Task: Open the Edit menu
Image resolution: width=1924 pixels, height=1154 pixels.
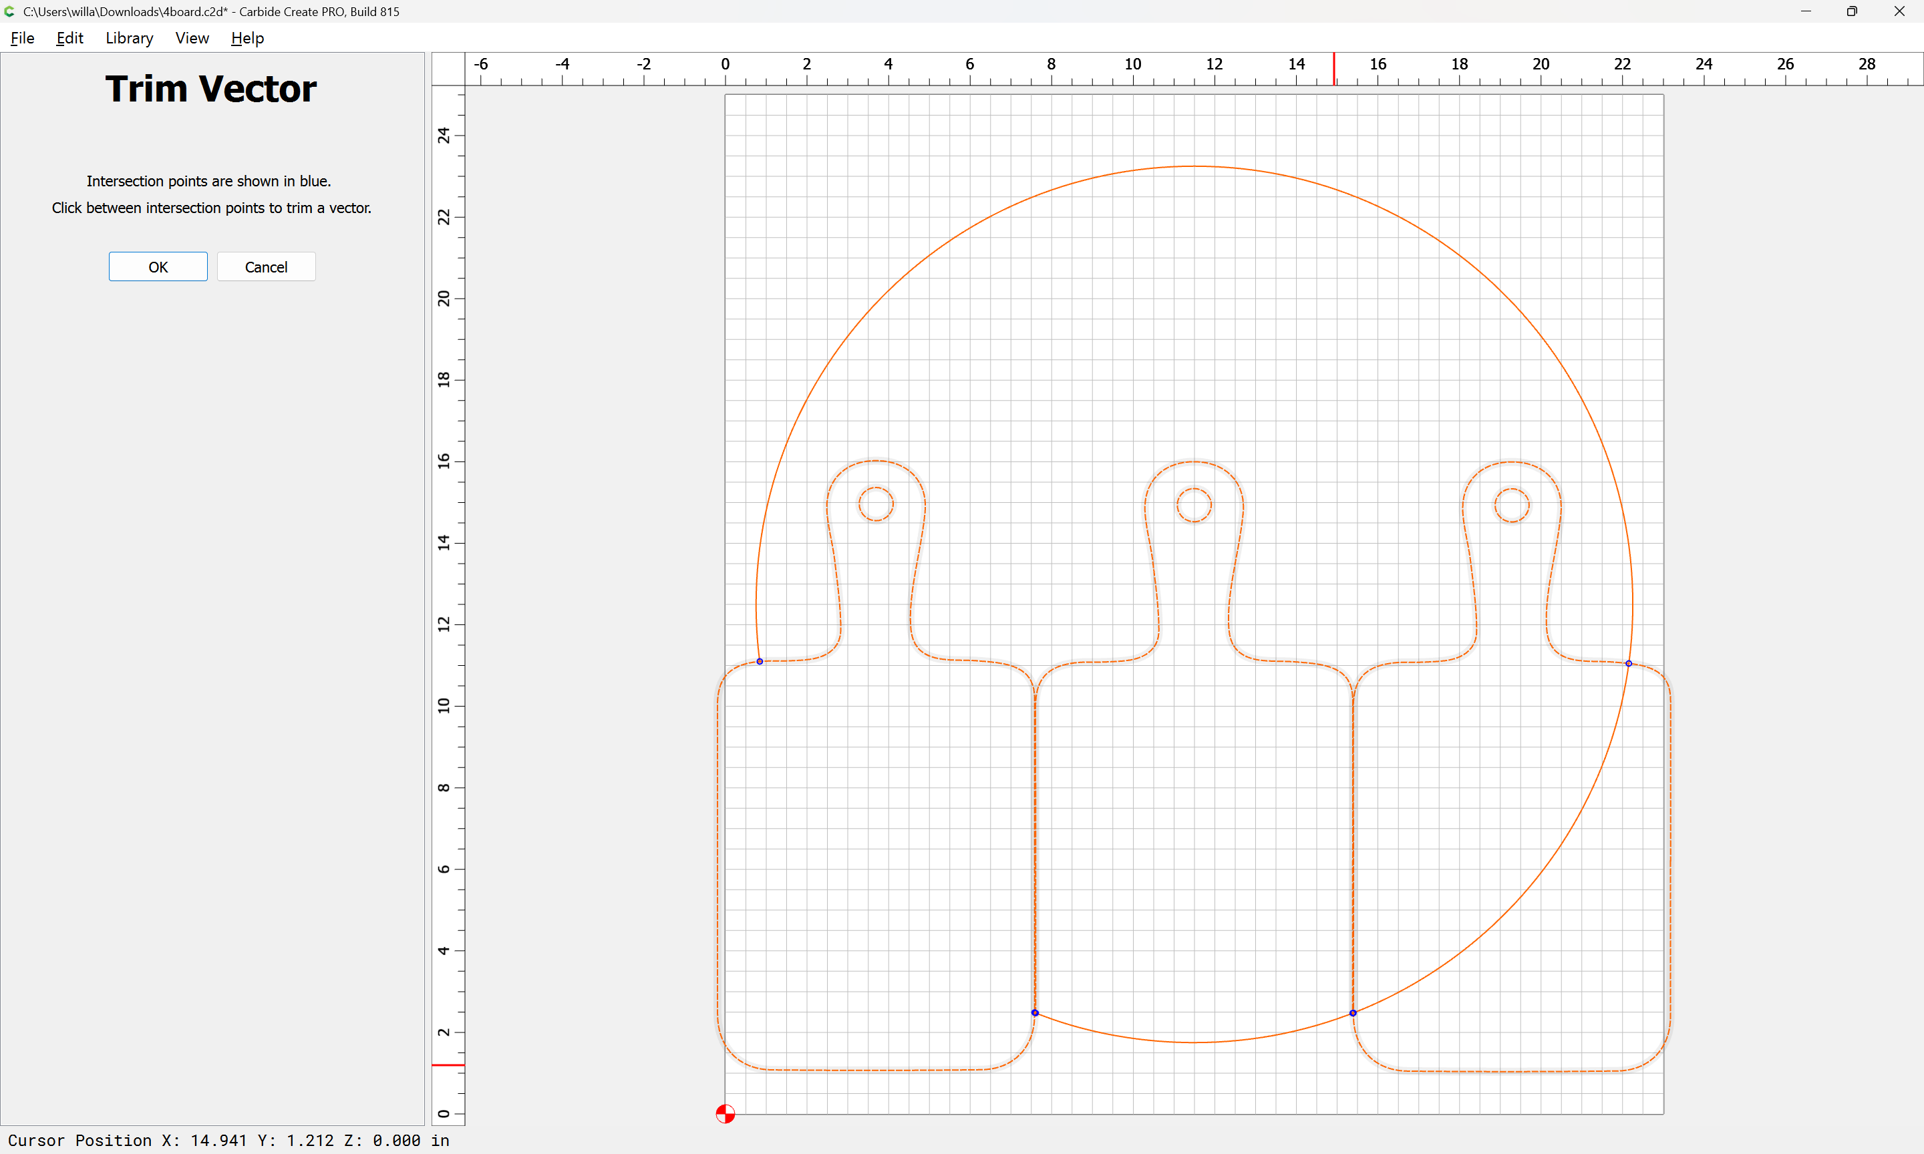Action: pos(69,38)
